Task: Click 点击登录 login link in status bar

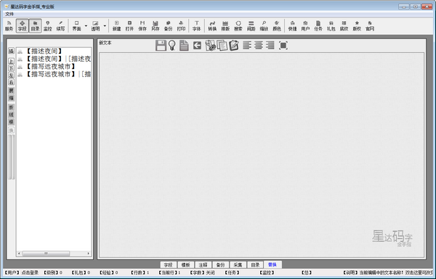Action: [x=30, y=272]
